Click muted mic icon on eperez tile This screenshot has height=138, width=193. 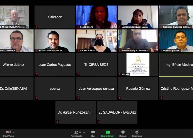click(x=37, y=98)
